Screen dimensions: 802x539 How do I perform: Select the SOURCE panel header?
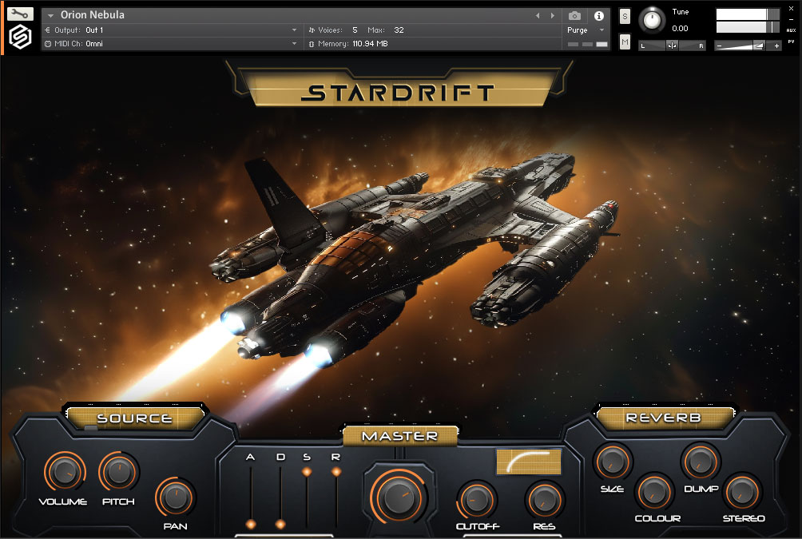(134, 418)
